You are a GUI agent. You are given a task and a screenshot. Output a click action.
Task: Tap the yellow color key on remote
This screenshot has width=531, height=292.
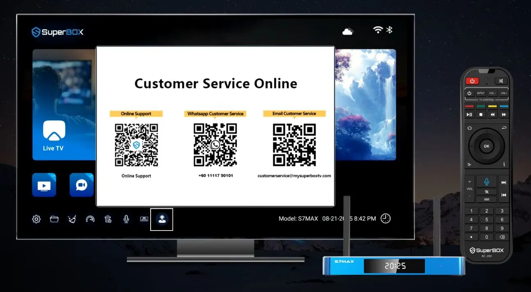coord(492,106)
